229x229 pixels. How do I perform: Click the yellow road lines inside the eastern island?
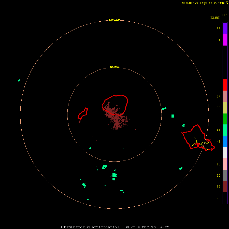tap(201, 144)
